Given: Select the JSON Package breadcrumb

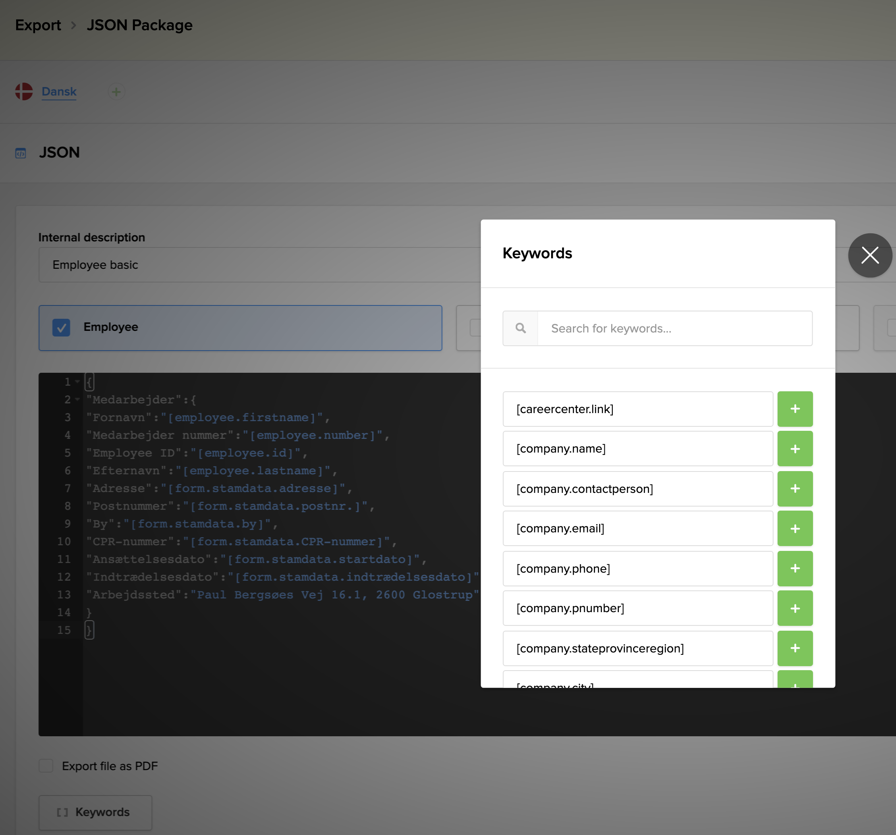Looking at the screenshot, I should (140, 25).
